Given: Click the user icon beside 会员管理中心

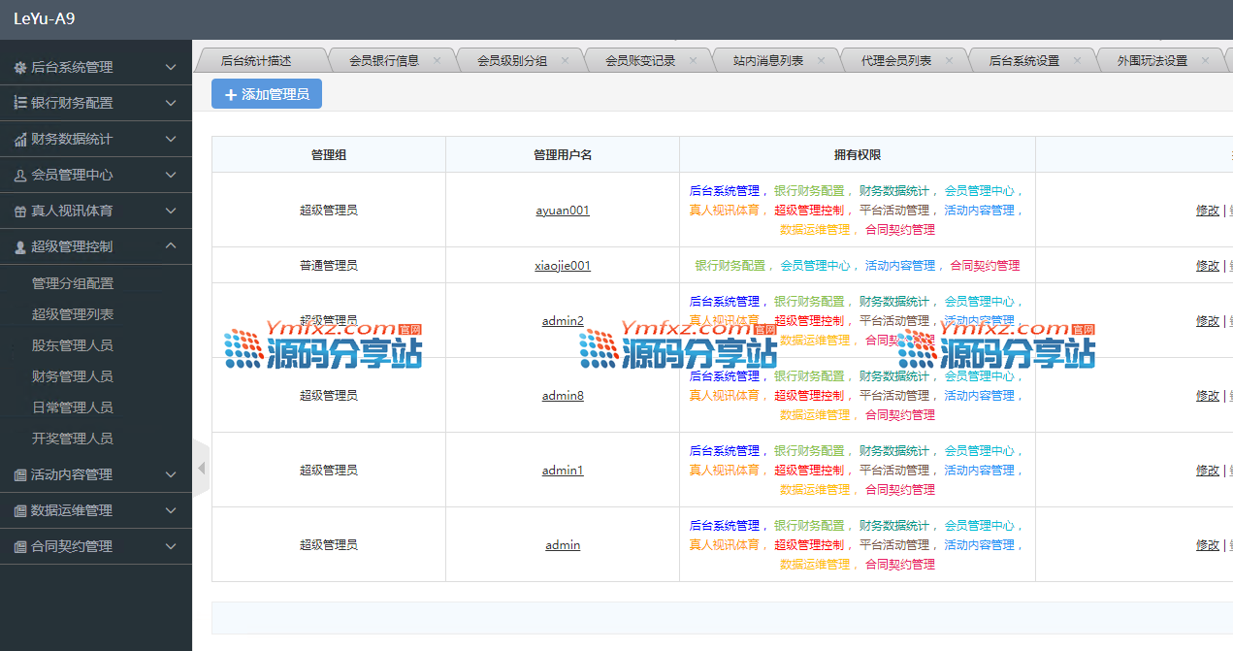Looking at the screenshot, I should point(20,176).
